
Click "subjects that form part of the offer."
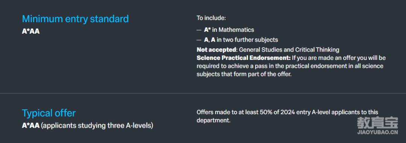coord(244,74)
